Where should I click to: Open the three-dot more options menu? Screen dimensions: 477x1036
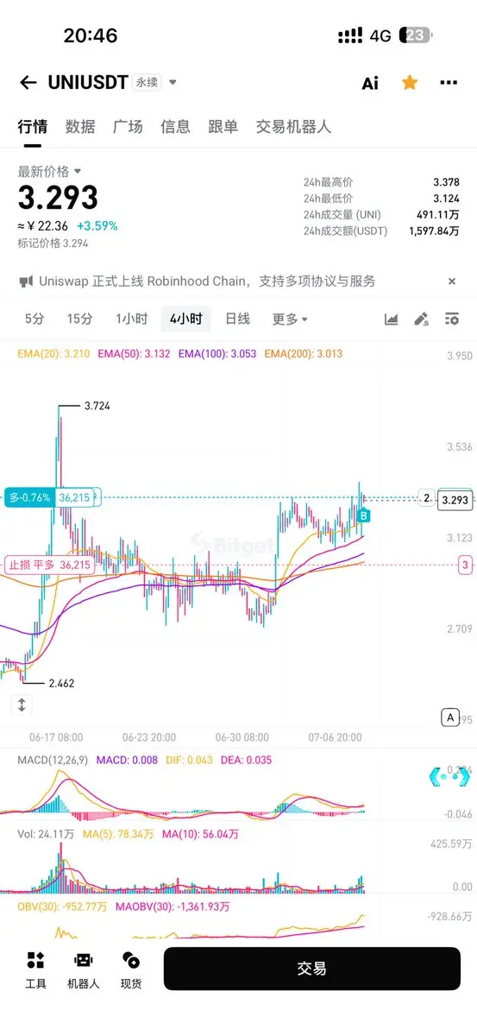pos(449,83)
